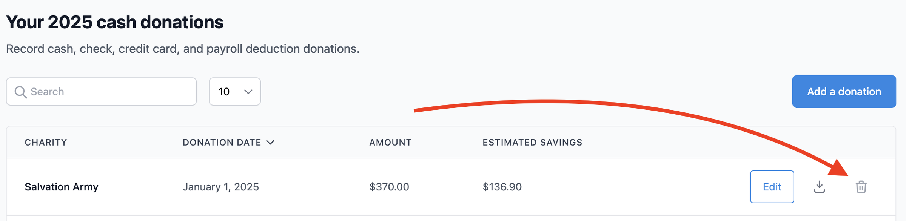Click the $370.00 amount value
Viewport: 906px width, 221px height.
(x=388, y=186)
